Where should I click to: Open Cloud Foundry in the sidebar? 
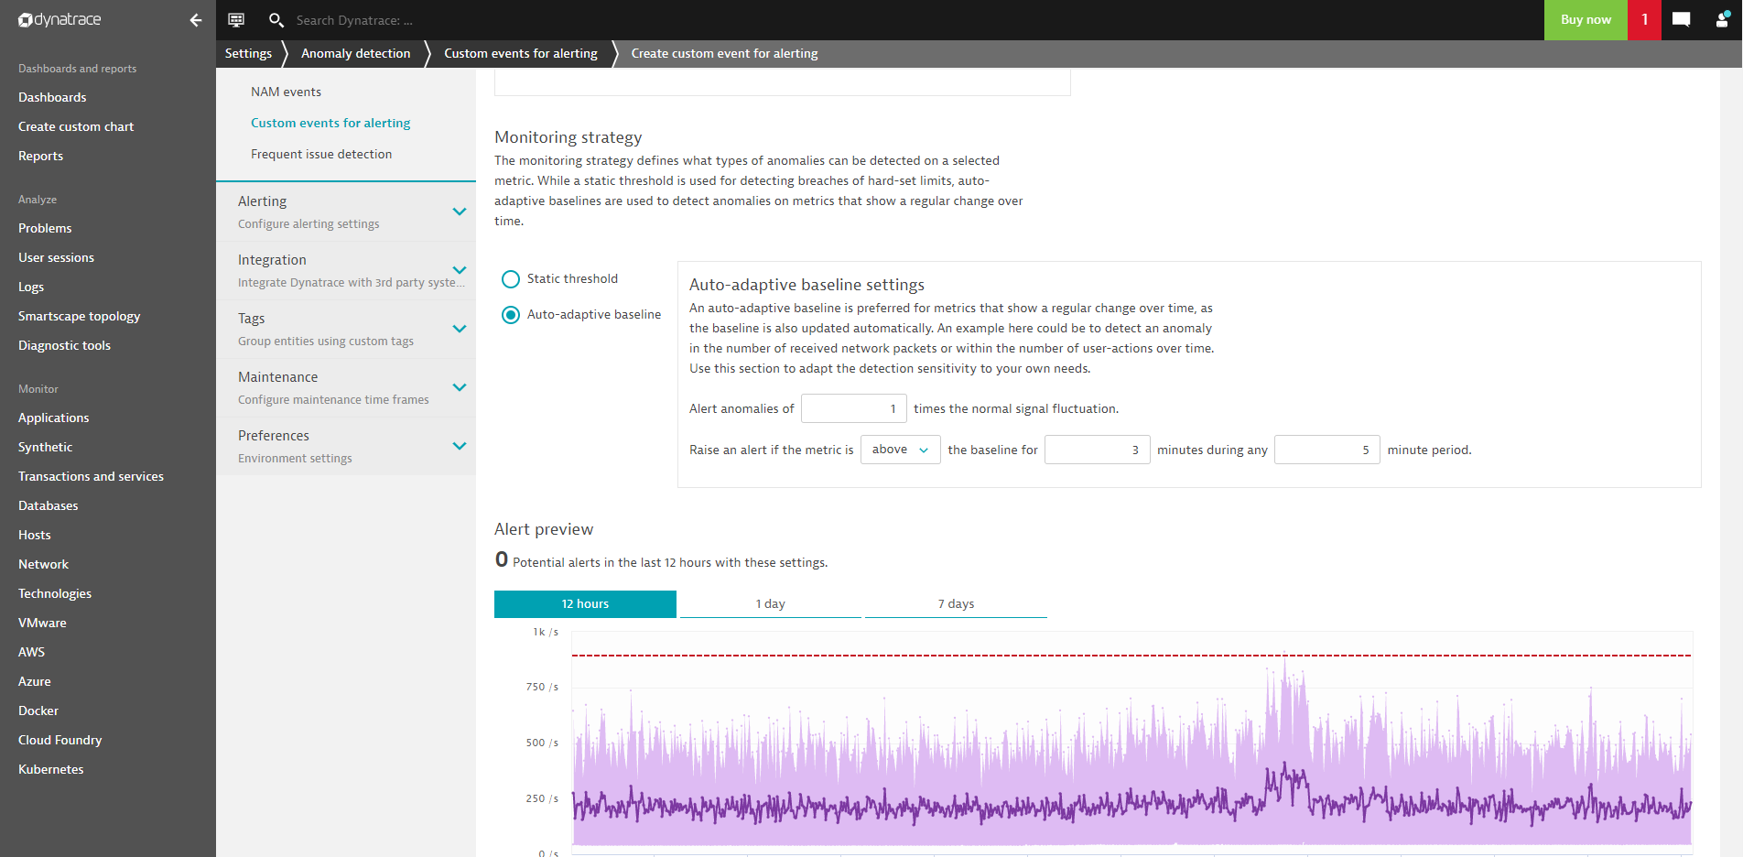pos(60,741)
